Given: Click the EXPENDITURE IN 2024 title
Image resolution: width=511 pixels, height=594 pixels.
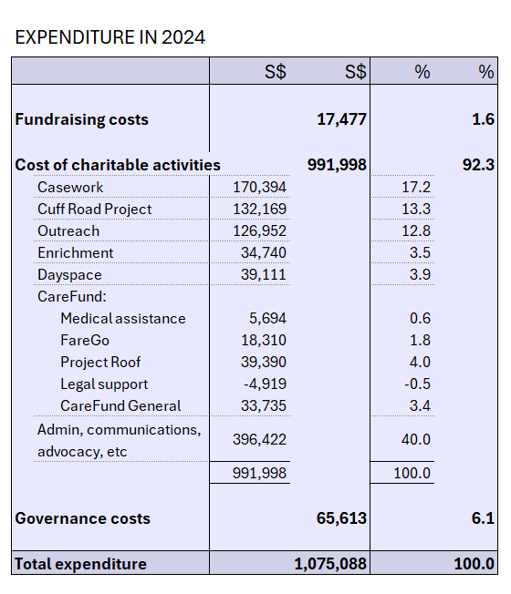Looking at the screenshot, I should click(x=110, y=37).
